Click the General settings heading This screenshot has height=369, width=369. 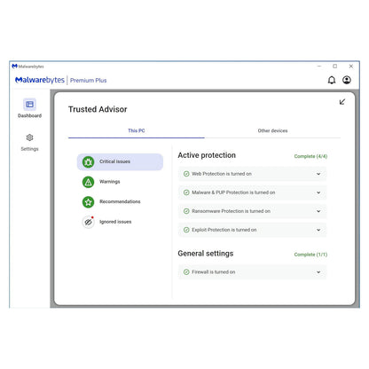(206, 254)
